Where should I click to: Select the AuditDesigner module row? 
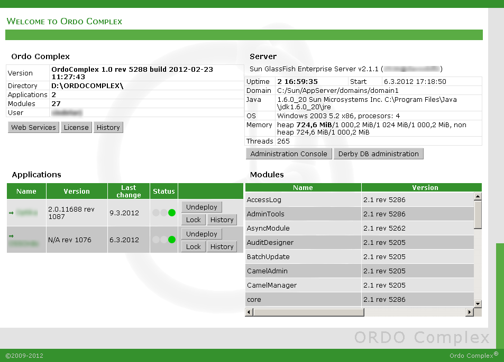(x=359, y=242)
